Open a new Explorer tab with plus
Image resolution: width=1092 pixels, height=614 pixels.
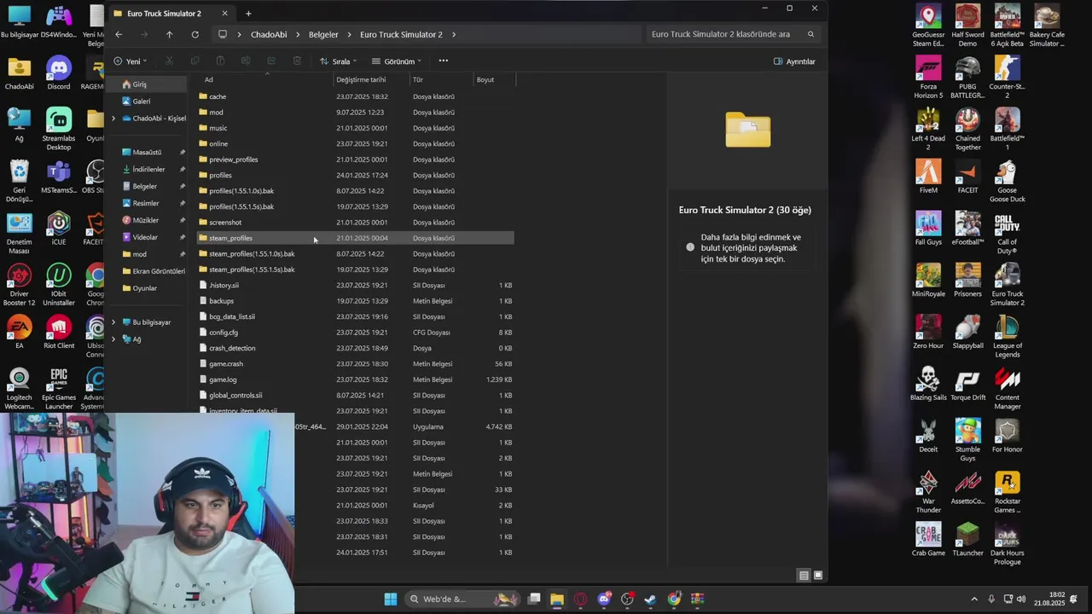(248, 14)
